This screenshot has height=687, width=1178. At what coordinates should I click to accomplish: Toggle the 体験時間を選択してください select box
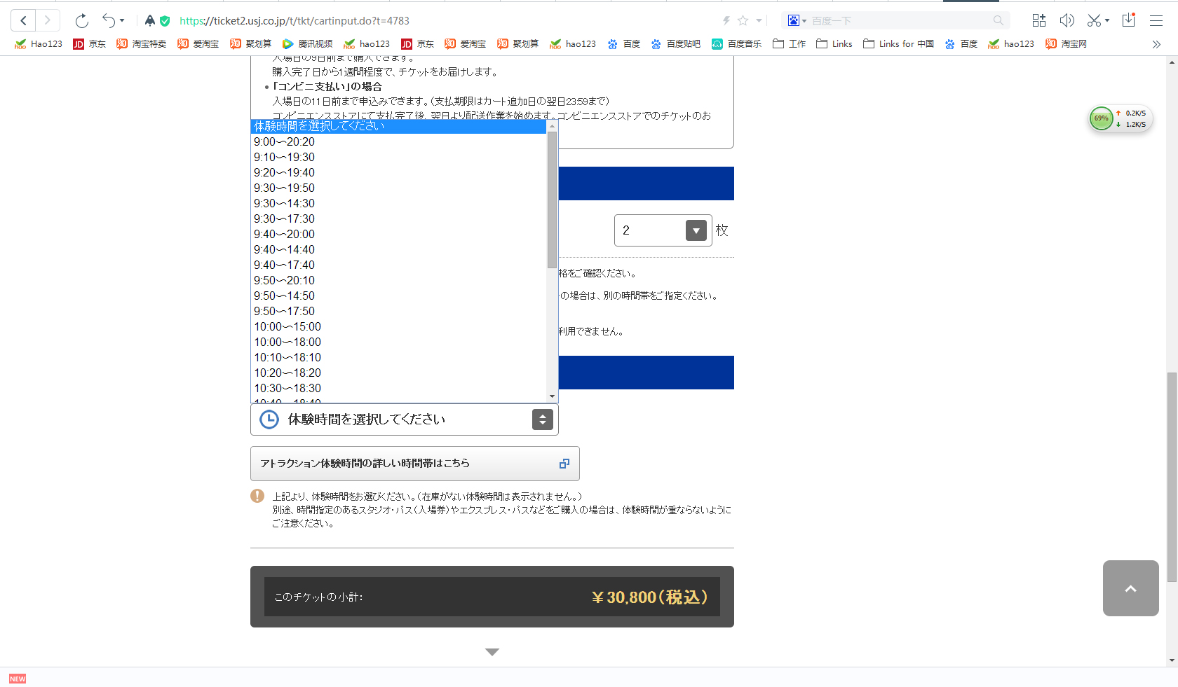pos(404,419)
